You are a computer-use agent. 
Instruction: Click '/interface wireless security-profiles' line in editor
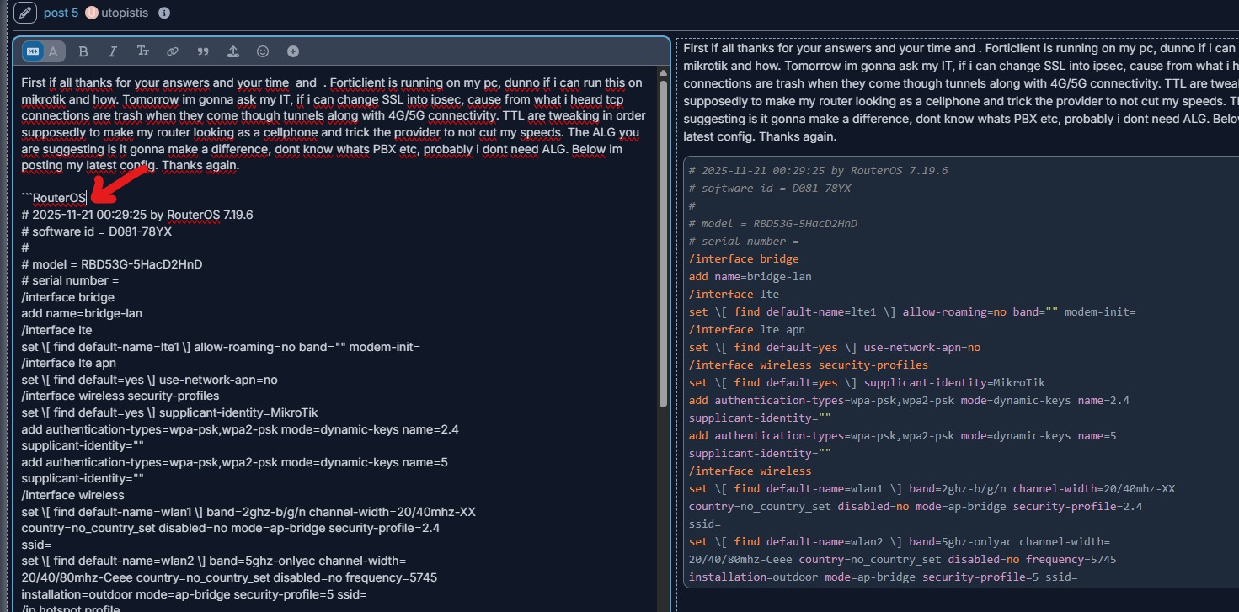pos(120,396)
